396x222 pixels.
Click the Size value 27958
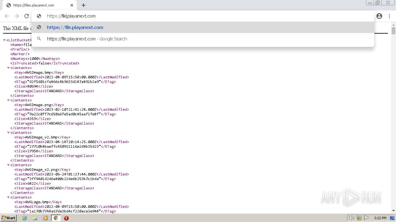(x=32, y=151)
